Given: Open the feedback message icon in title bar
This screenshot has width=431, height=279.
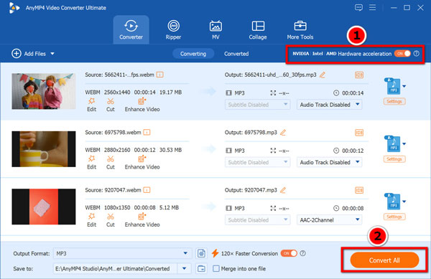Looking at the screenshot, I should point(358,7).
